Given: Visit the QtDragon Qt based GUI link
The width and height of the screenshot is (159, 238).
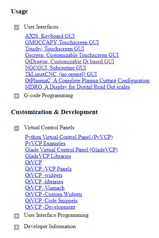Looking at the screenshot, I should coord(69,61).
